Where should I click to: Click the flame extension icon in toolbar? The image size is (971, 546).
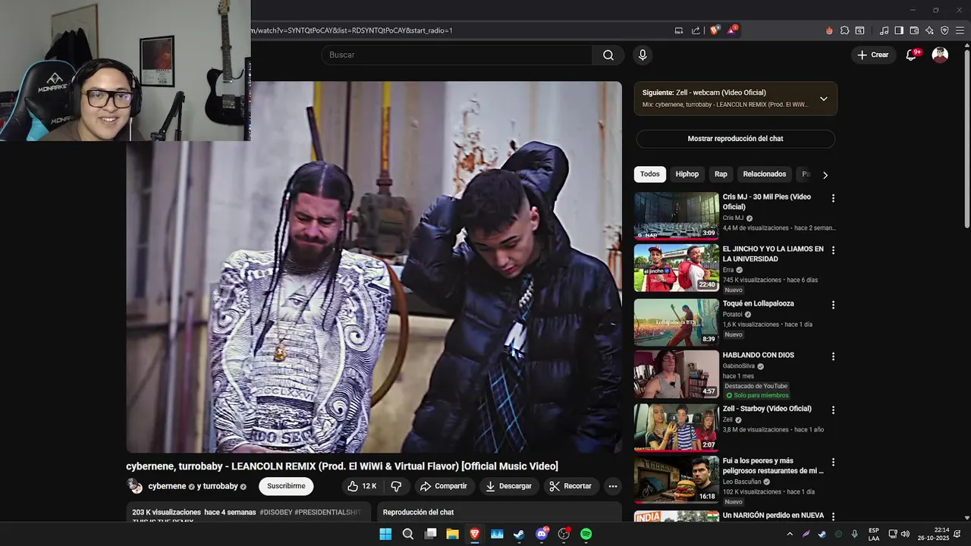829,30
